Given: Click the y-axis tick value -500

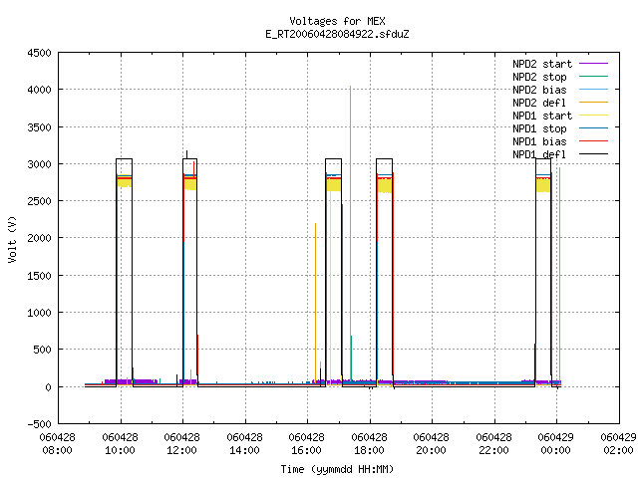Looking at the screenshot, I should click(39, 424).
